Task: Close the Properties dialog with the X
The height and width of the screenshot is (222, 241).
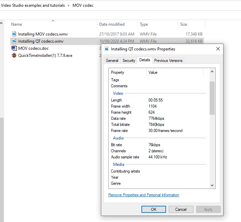Action: click(218, 49)
